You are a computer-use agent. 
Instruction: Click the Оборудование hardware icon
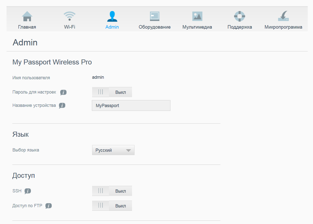tap(155, 16)
